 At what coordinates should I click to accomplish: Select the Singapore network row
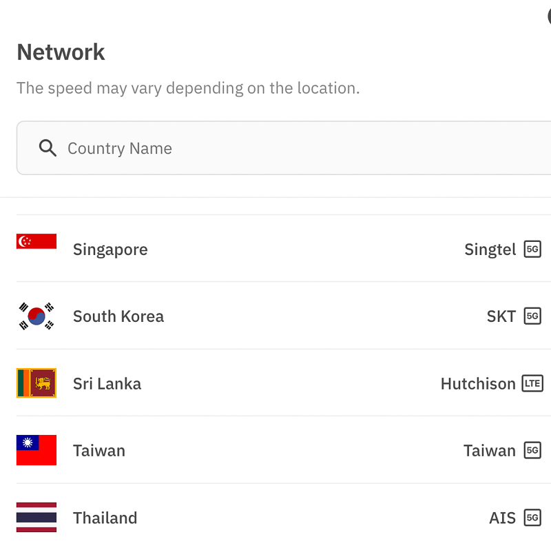coord(275,249)
